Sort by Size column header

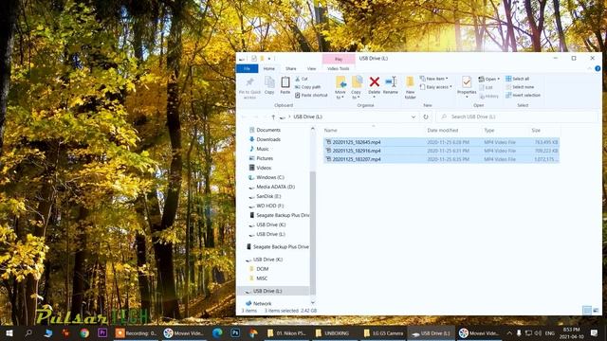[536, 131]
